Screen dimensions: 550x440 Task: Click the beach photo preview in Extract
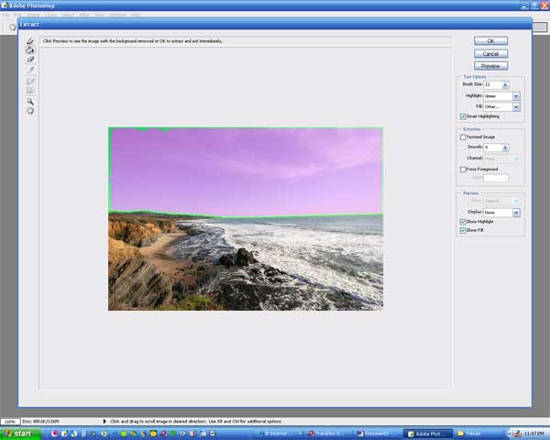coord(246,219)
